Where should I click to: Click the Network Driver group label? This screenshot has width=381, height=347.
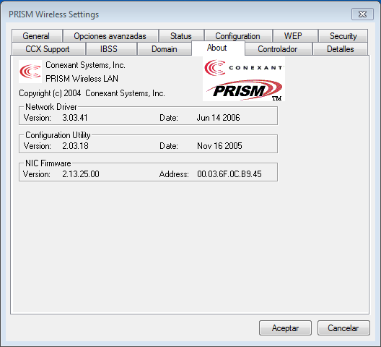click(x=51, y=107)
